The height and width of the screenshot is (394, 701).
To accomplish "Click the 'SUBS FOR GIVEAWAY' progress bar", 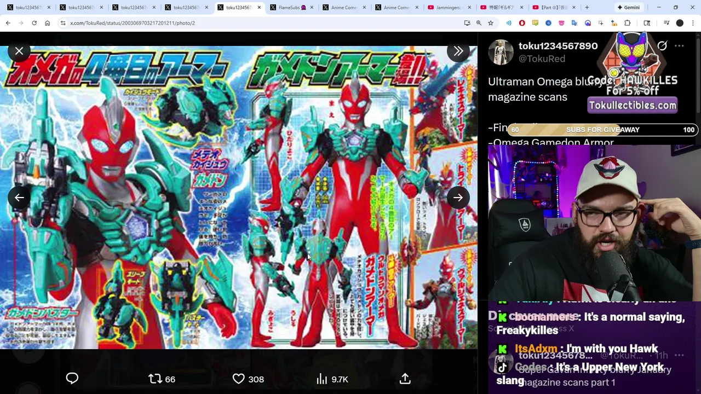I will coord(602,130).
